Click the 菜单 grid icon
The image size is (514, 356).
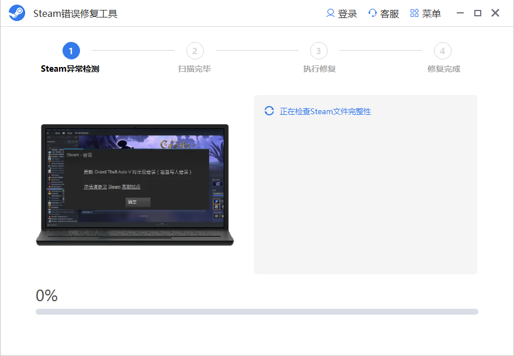(414, 13)
